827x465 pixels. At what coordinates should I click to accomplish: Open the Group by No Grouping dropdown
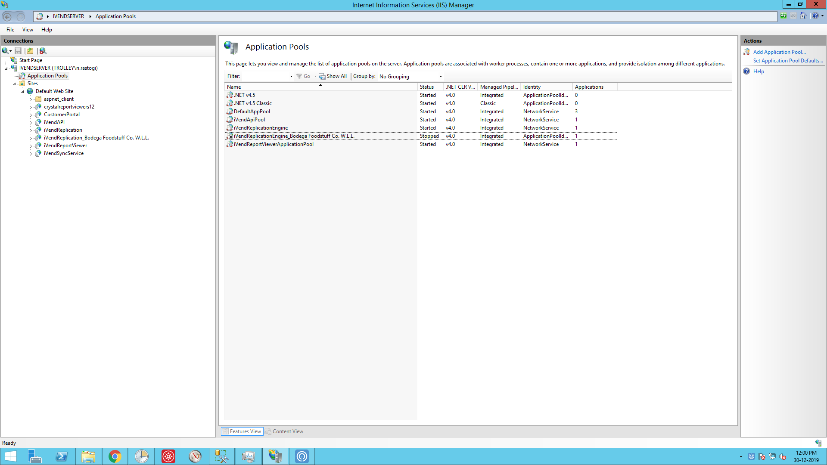click(x=440, y=77)
